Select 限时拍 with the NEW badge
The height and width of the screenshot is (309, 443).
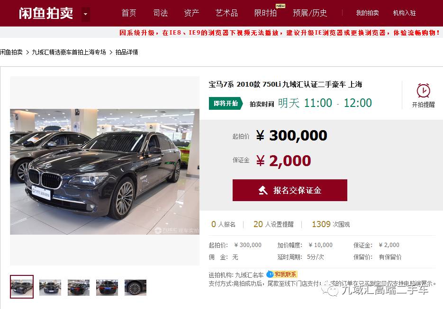tap(266, 13)
